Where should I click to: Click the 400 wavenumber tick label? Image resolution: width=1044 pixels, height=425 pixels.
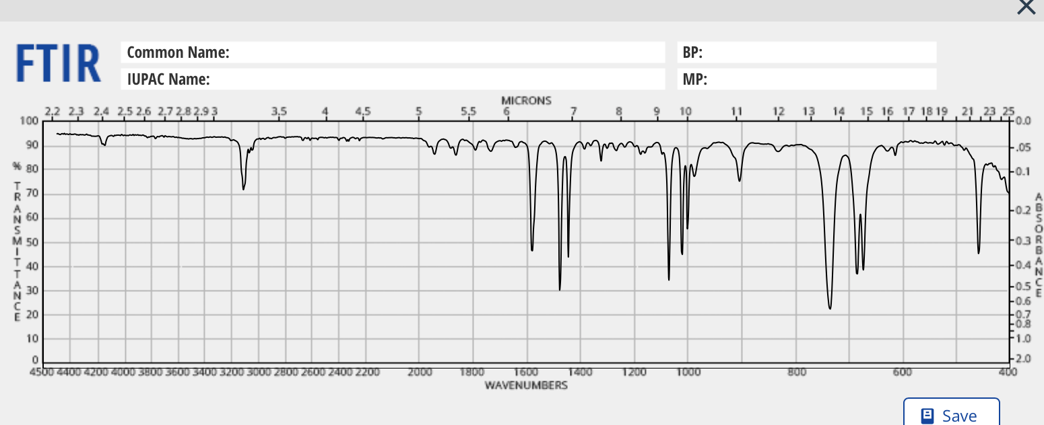coord(1007,372)
